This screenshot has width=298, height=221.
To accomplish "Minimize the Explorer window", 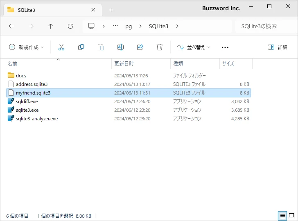I will (x=251, y=6).
